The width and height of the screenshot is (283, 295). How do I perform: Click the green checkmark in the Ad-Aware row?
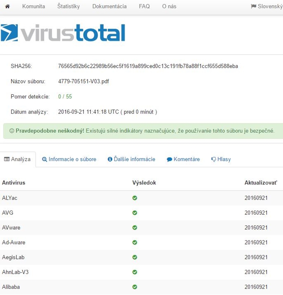[135, 242]
